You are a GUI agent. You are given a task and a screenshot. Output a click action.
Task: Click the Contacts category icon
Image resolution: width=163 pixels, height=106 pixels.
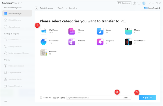44,53
